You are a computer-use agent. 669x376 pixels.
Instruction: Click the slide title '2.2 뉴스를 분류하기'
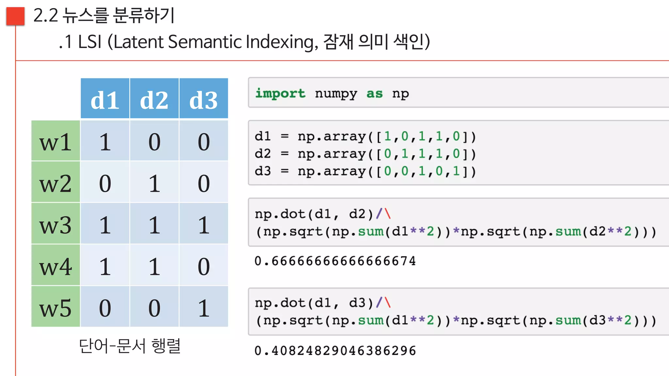point(104,15)
